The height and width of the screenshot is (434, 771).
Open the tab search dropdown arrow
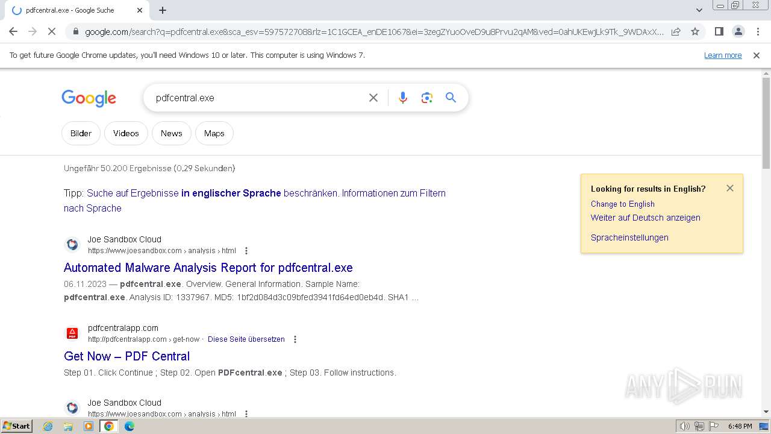click(x=699, y=10)
